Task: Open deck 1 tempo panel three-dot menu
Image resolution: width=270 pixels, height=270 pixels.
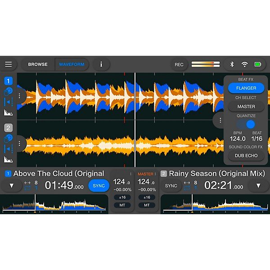Action: coord(130,174)
